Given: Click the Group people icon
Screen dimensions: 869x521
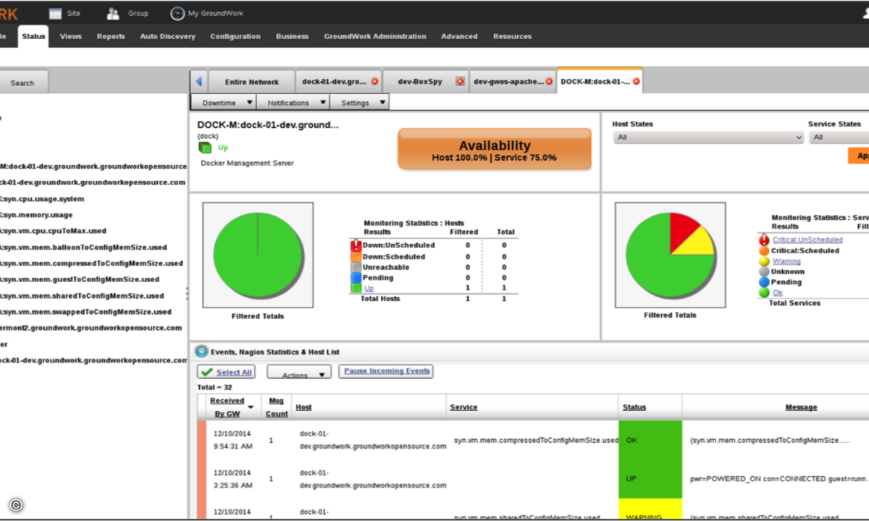Looking at the screenshot, I should pos(113,13).
